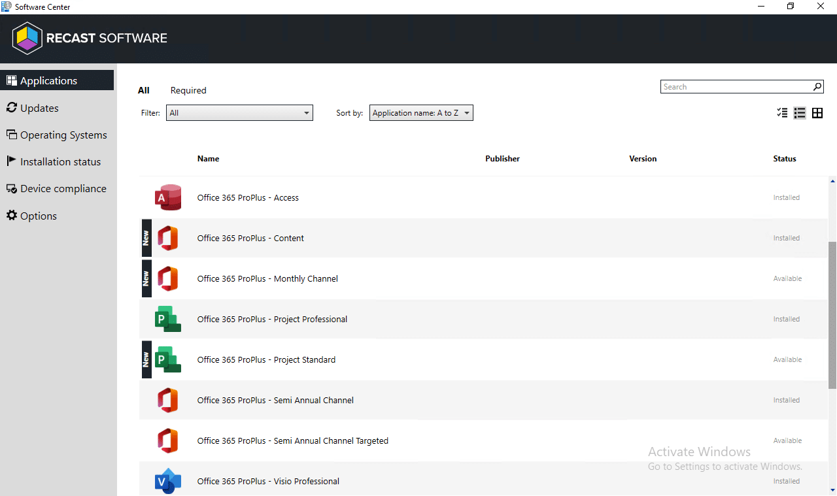Viewport: 837px width, 496px height.
Task: Open the Sort by dropdown
Action: (x=420, y=113)
